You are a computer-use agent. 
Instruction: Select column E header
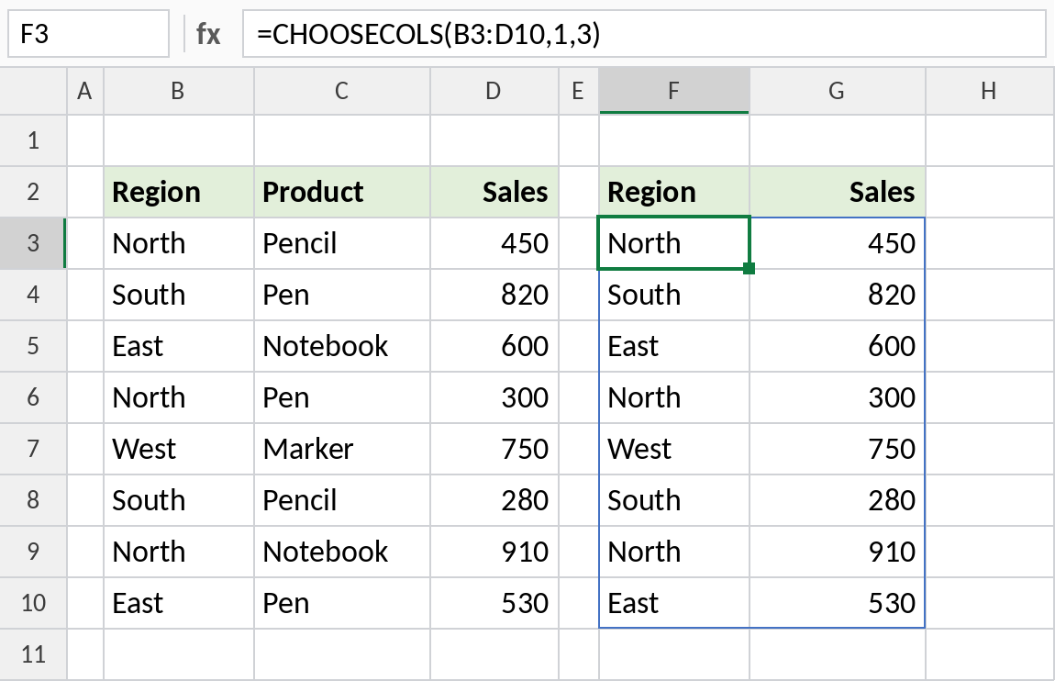click(578, 91)
